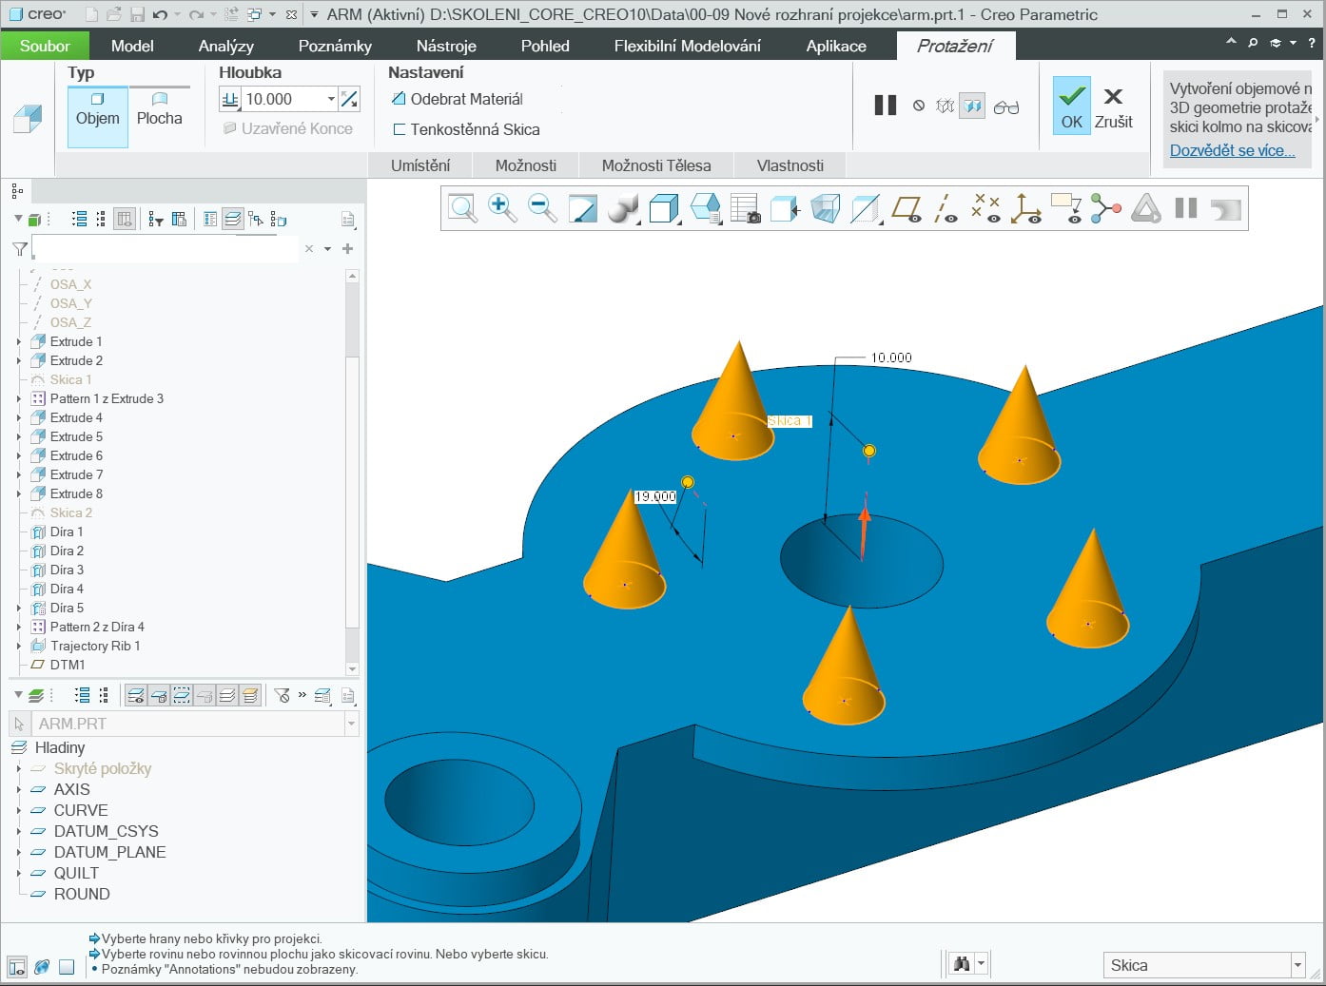Expand the Pattern 1 z Extrude 3 node
This screenshot has height=986, width=1326.
[19, 398]
